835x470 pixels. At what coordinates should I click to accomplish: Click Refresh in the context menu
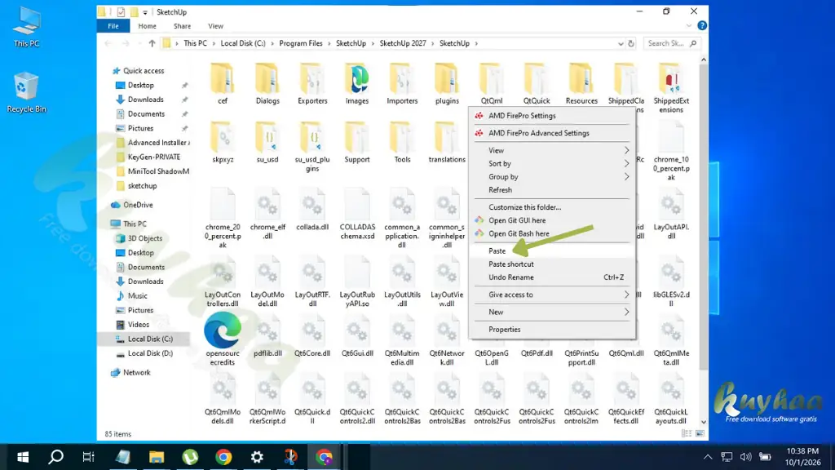[x=552, y=189]
